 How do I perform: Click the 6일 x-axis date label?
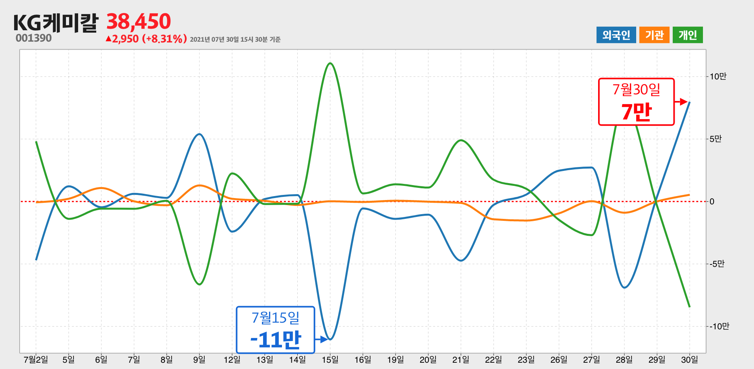point(101,360)
